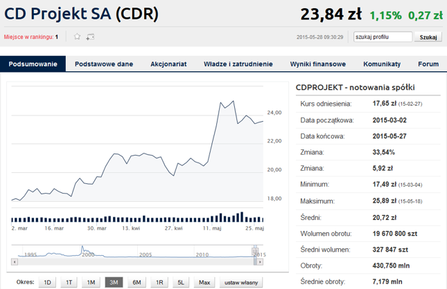The image size is (447, 289).
Task: Click the chart navigator left scroll arrow
Action: [15, 262]
